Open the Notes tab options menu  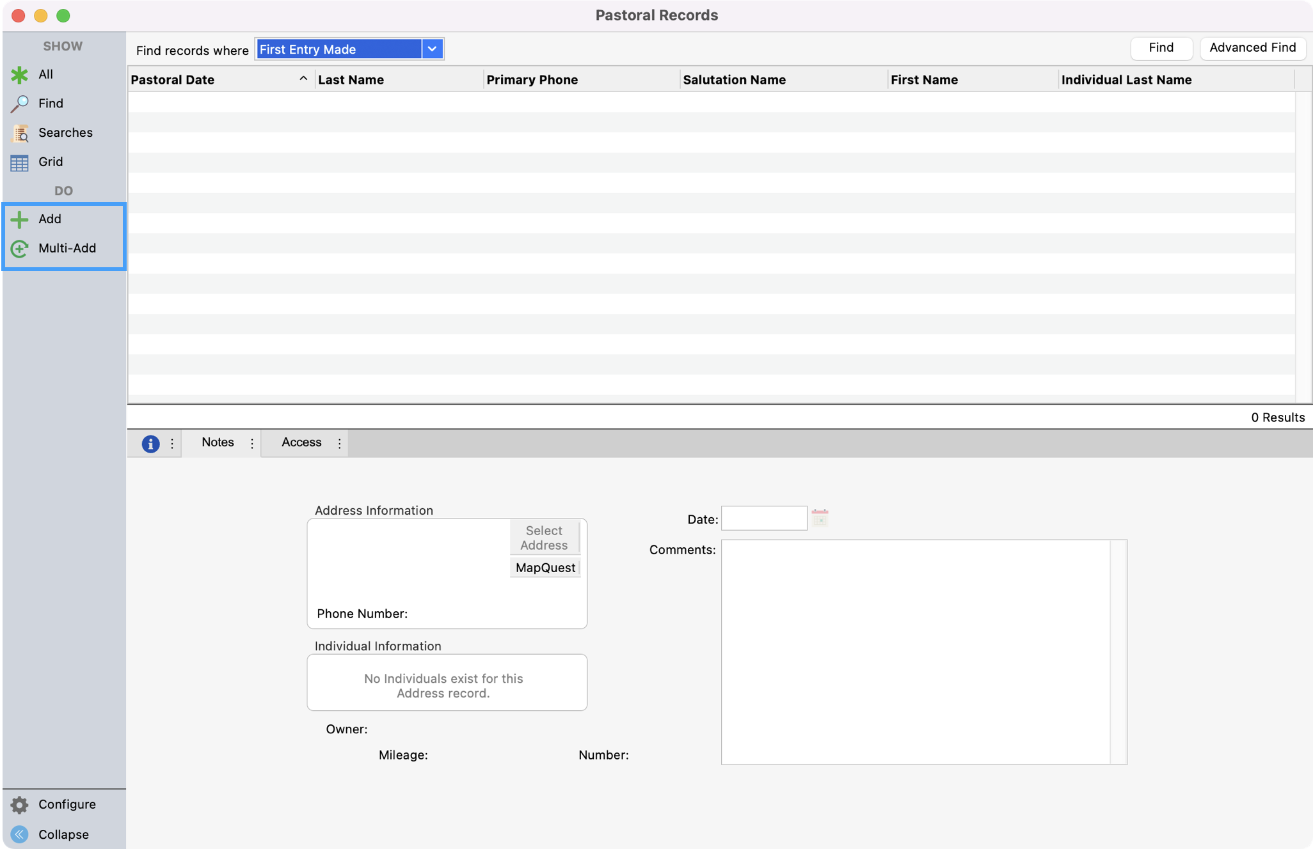[x=251, y=442]
